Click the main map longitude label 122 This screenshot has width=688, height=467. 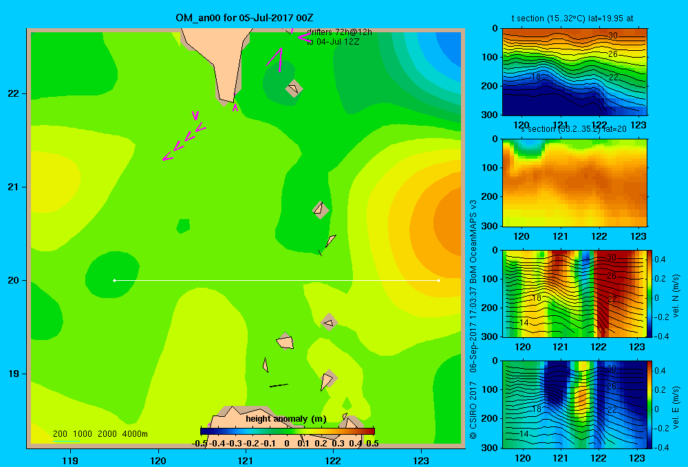coord(333,460)
